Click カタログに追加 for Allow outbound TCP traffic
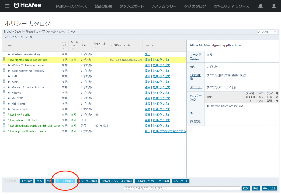 (x=161, y=120)
